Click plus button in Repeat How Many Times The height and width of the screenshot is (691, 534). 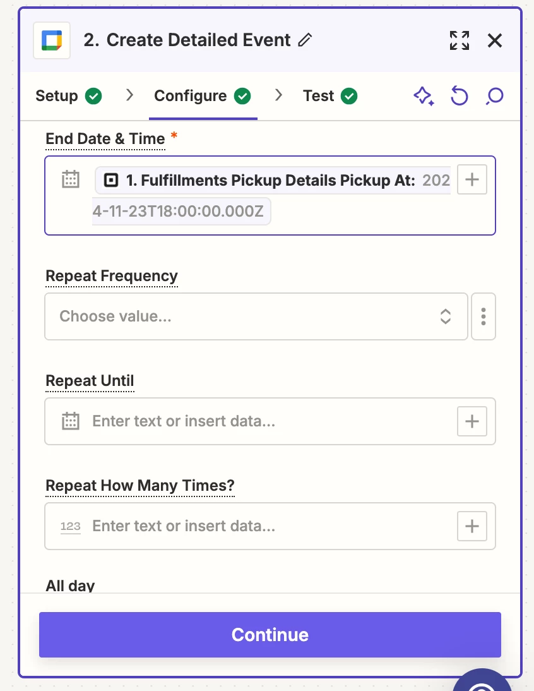click(472, 526)
